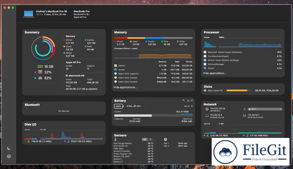Switch sensors to Fahrenheit
Screen dimensions: 293x169
coord(151,139)
